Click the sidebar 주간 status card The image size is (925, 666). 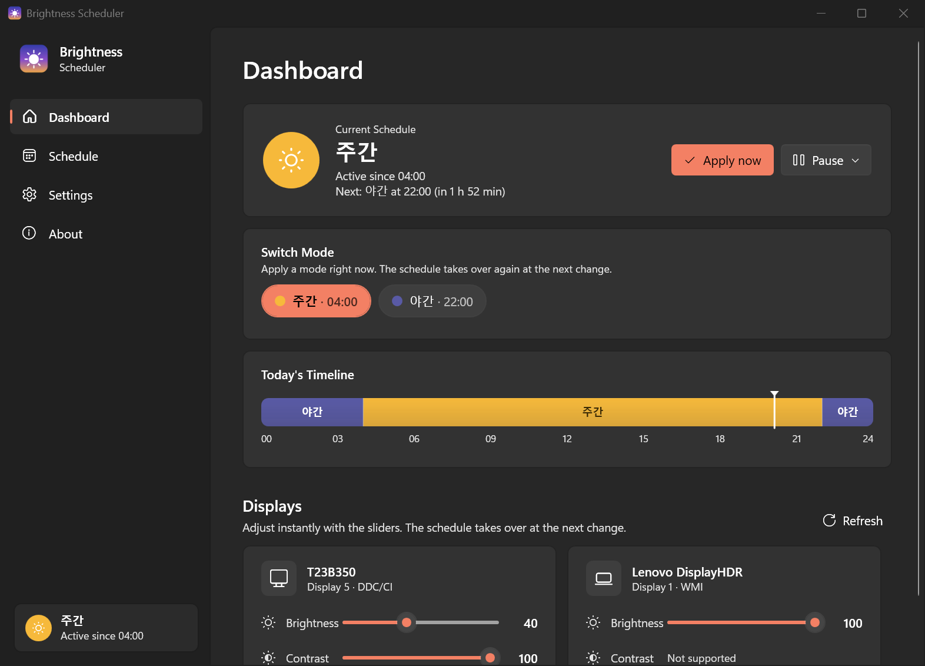point(106,628)
